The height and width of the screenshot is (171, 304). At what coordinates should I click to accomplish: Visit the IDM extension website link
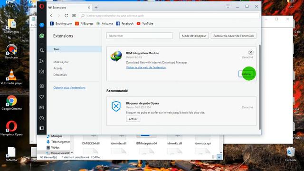tap(146, 67)
